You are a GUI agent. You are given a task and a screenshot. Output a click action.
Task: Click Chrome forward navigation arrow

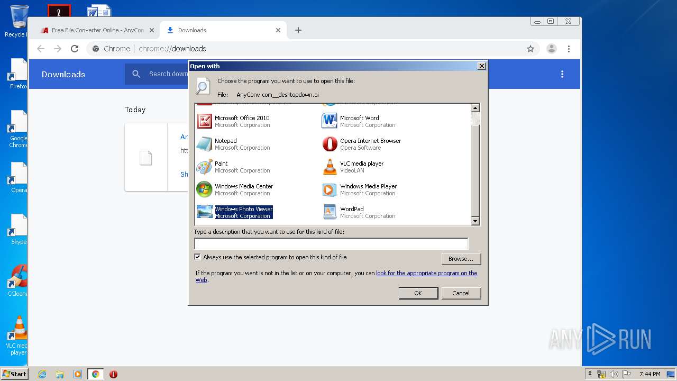tap(58, 49)
